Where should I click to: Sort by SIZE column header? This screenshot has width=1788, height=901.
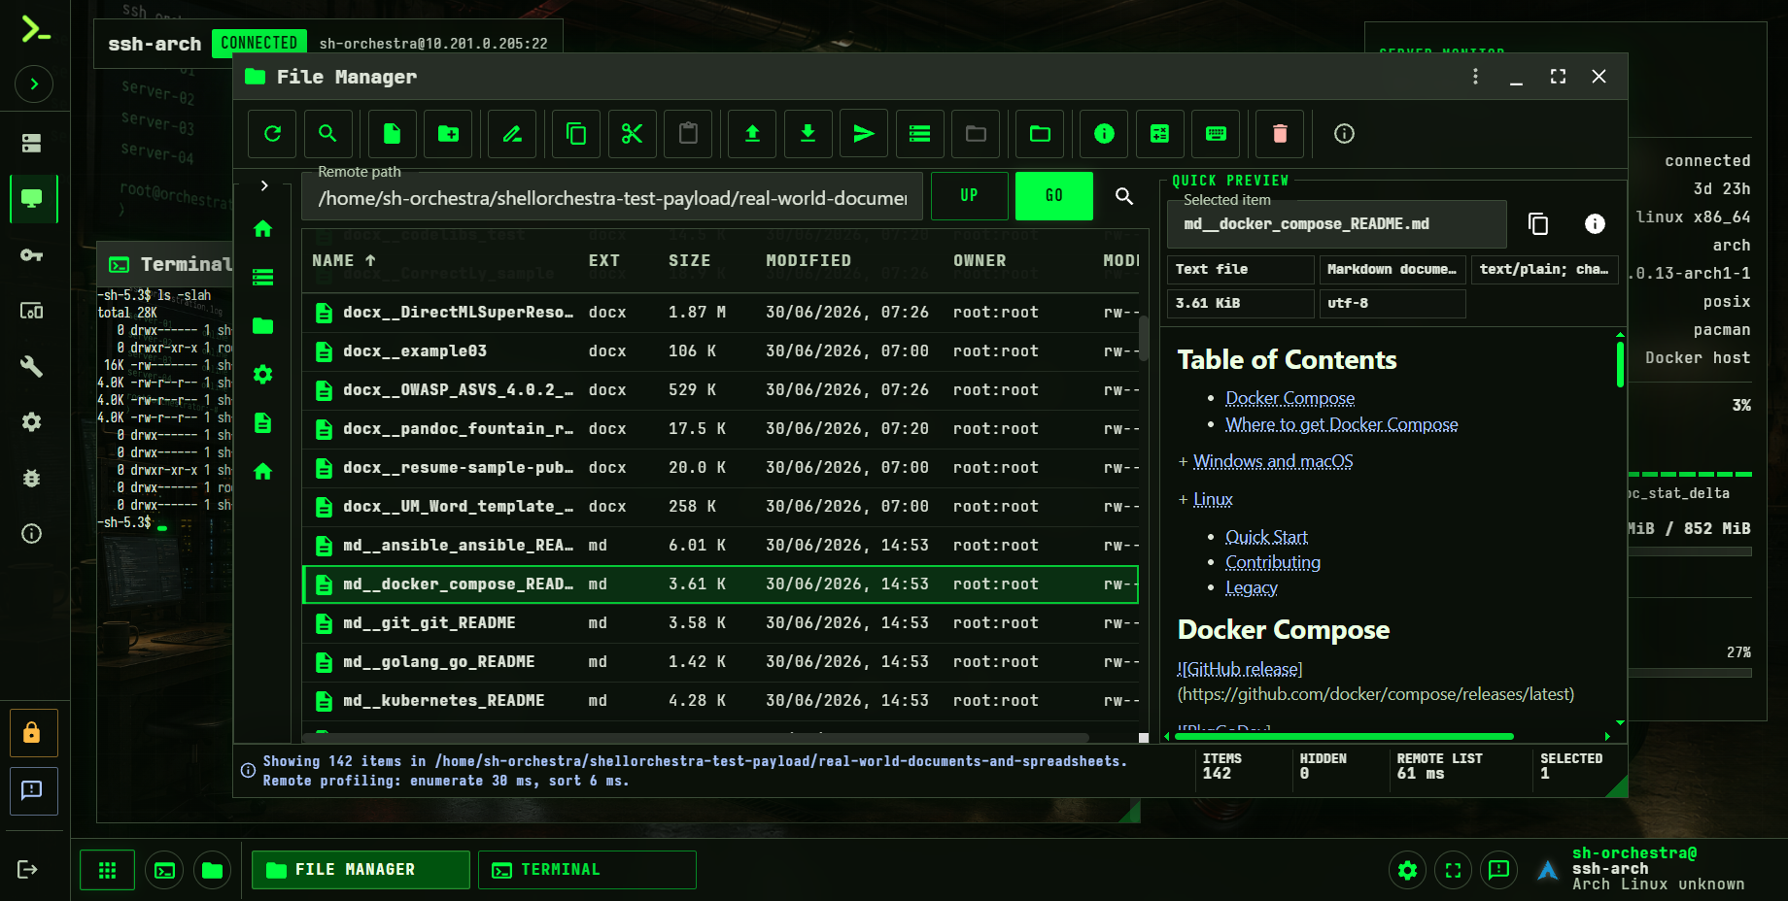(x=689, y=260)
